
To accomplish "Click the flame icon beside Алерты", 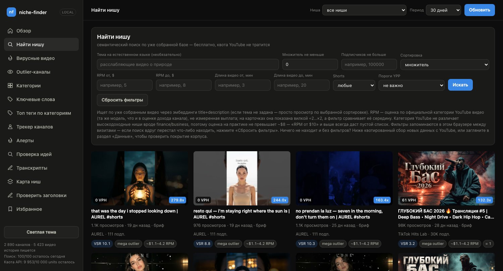I will [10, 141].
